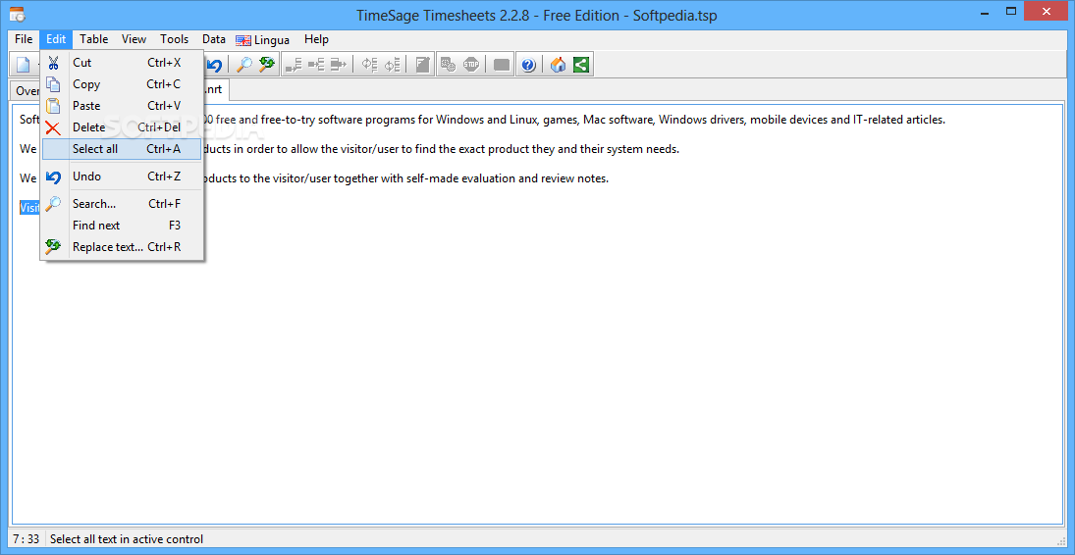Open the File menu
The width and height of the screenshot is (1075, 555).
coord(24,39)
